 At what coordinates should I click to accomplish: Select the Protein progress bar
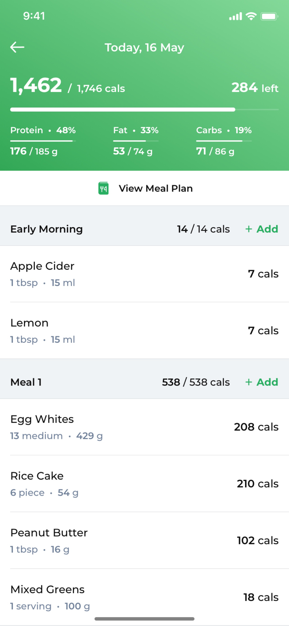[x=43, y=141]
